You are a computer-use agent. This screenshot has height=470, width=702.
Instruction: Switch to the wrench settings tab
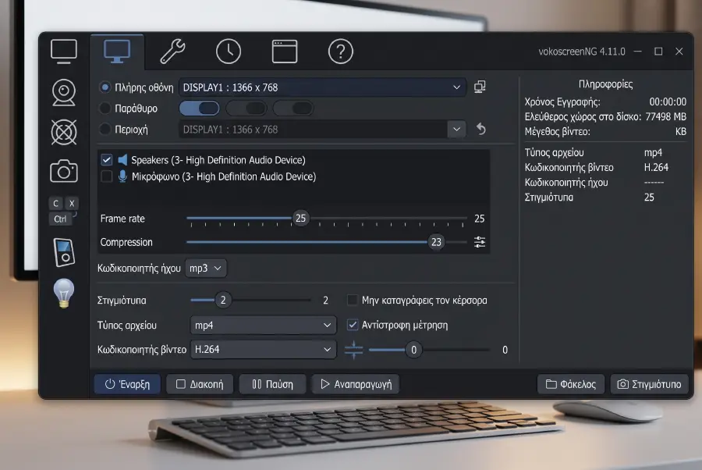(173, 52)
